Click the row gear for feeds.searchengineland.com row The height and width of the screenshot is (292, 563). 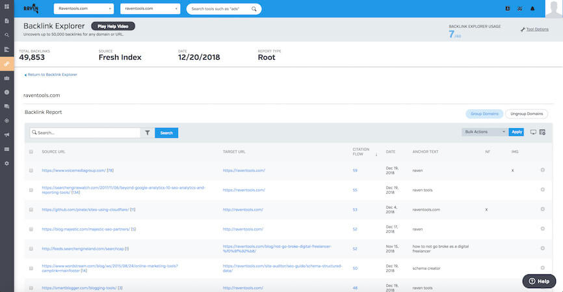coord(543,248)
